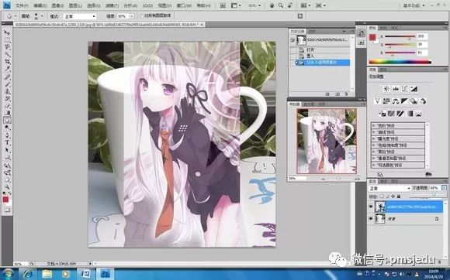
Task: Open the 滤镜(T) Filter menu
Action: pyautogui.click(x=112, y=5)
